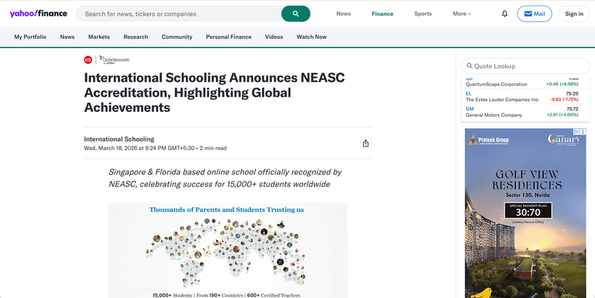Click The Estée Lauder Companies Inc. name

[502, 100]
